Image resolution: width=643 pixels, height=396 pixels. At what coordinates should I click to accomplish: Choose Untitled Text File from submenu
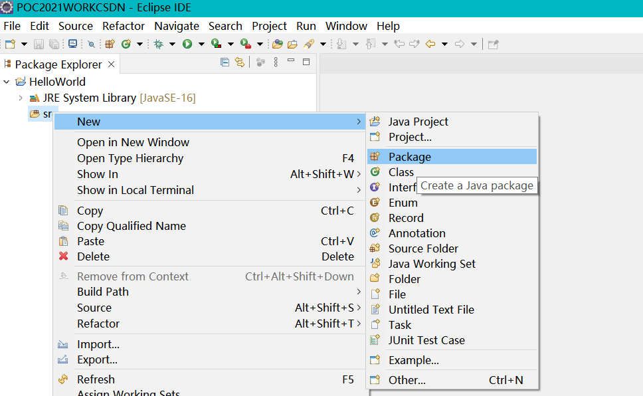[452, 310]
